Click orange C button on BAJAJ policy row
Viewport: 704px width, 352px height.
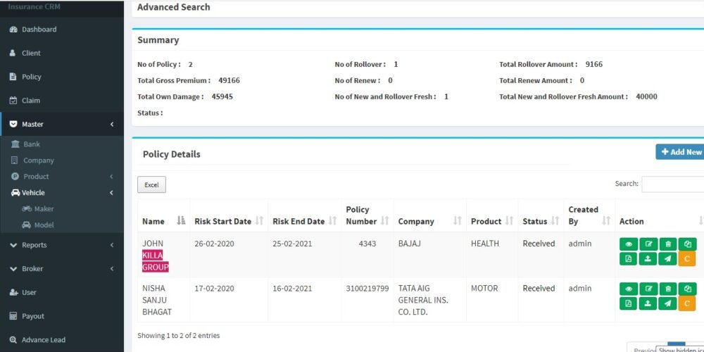click(687, 259)
